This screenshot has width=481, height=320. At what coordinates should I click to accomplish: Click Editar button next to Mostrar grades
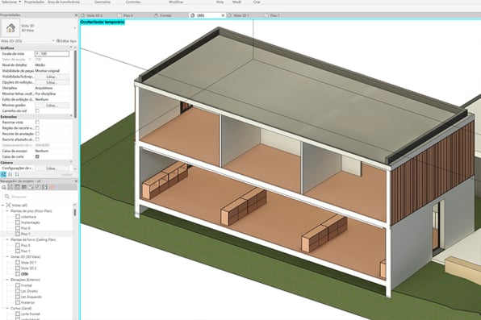52,105
